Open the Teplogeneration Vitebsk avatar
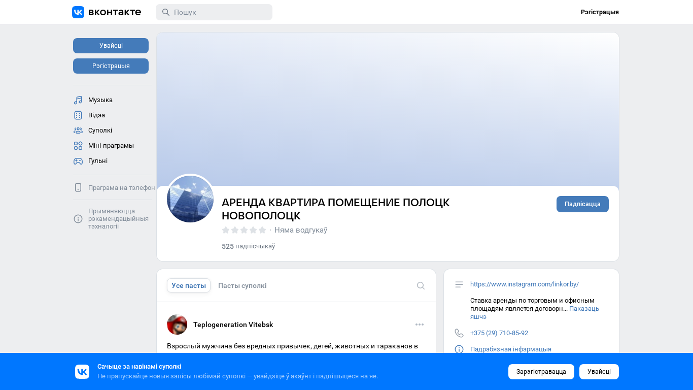The image size is (693, 390). coord(177,324)
